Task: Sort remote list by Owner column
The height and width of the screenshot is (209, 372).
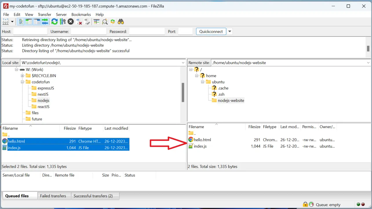Action: 327,127
